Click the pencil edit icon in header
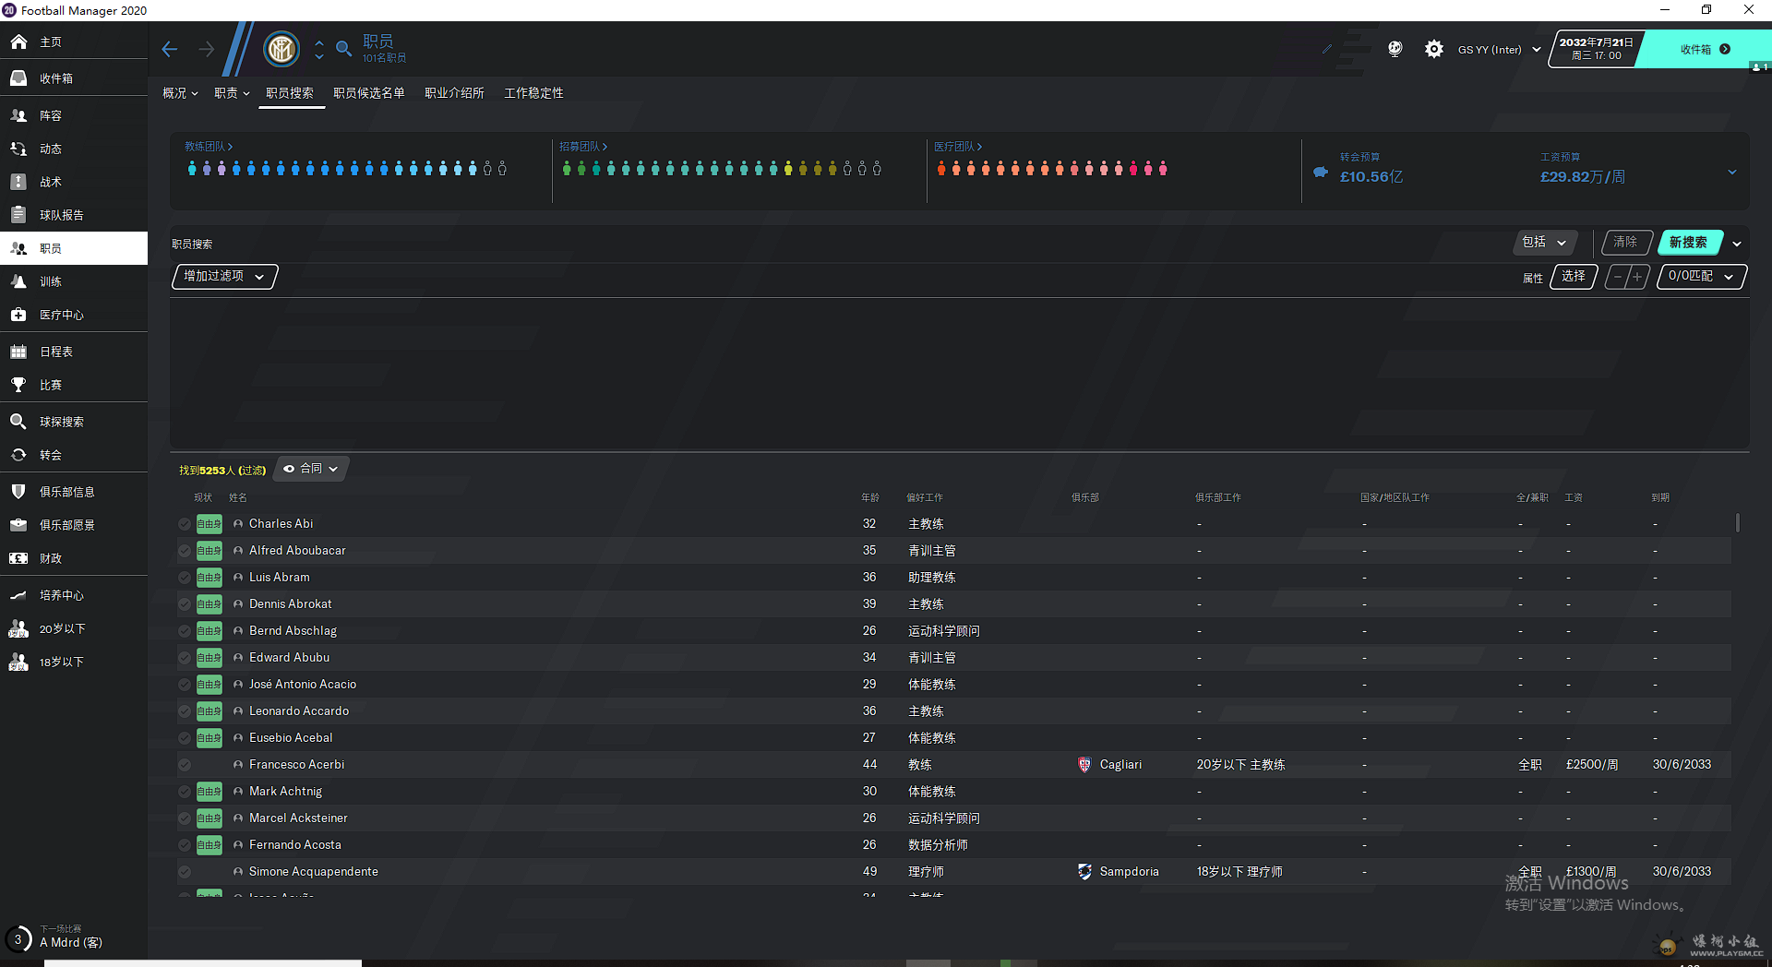The height and width of the screenshot is (967, 1772). point(1327,49)
